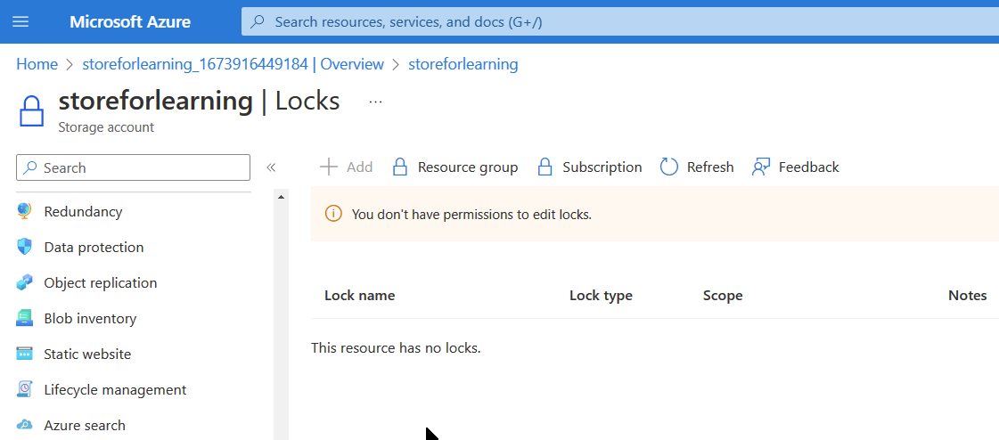Open Lifecycle management in the sidebar
This screenshot has width=999, height=440.
115,390
